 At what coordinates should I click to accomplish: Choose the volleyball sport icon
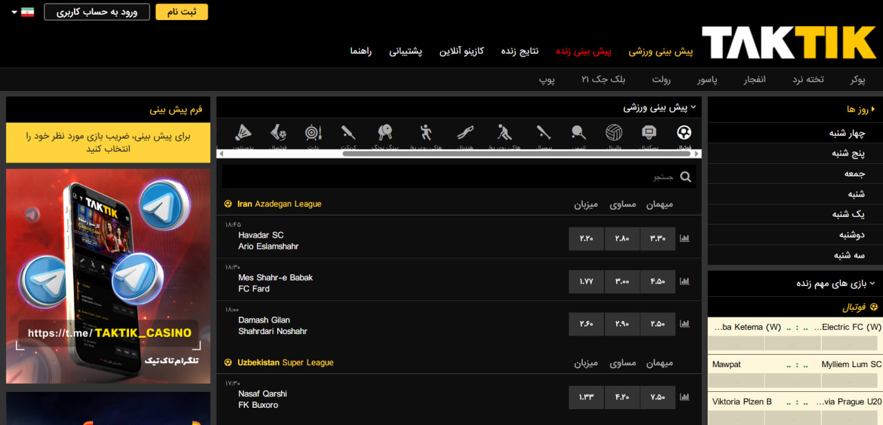coord(613,133)
